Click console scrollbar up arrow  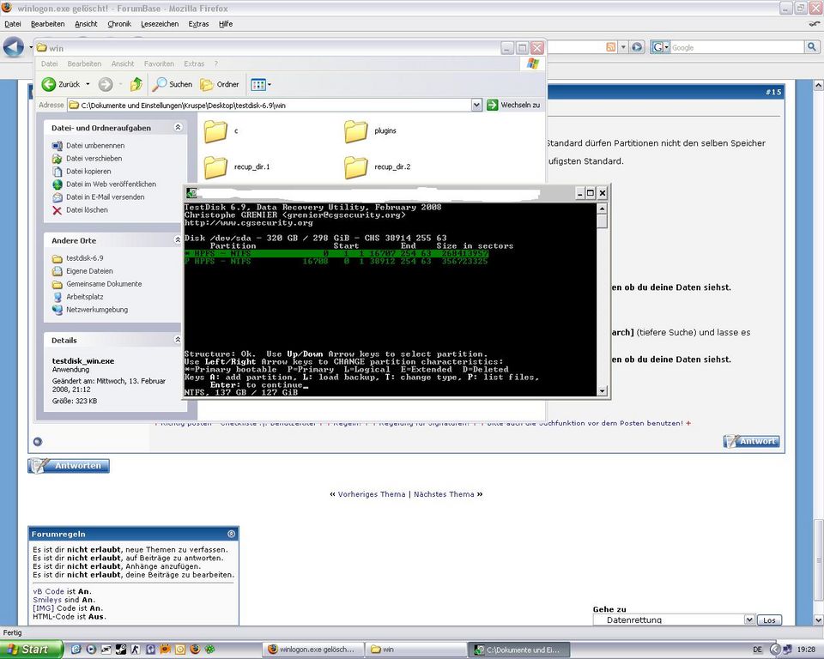[x=603, y=209]
